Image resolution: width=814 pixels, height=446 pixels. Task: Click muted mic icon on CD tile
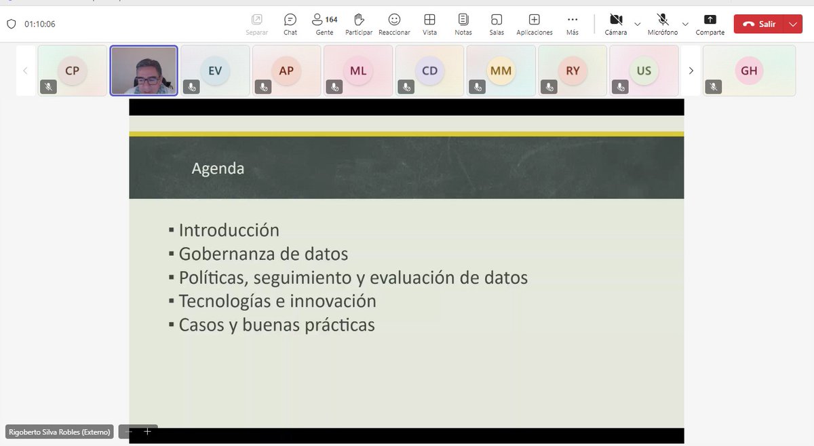(x=406, y=87)
